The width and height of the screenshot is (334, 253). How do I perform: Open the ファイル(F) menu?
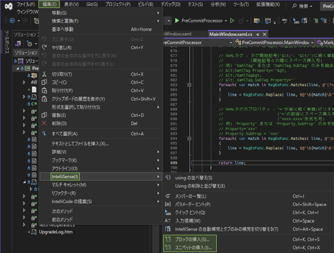[26, 4]
